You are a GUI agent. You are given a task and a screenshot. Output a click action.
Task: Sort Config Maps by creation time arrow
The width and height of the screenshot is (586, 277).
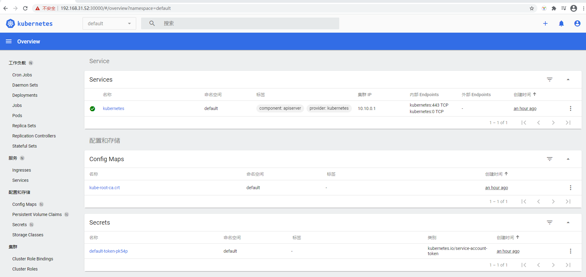[x=506, y=174]
